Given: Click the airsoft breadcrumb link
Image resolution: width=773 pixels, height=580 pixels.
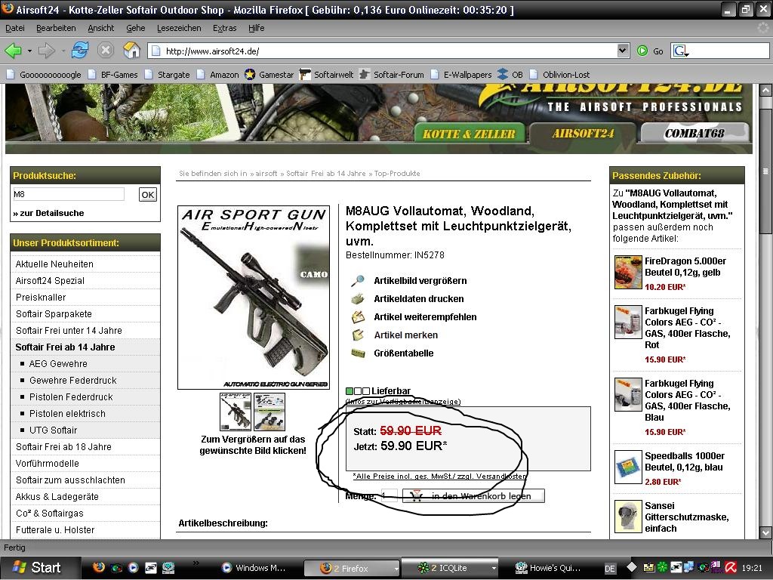Looking at the screenshot, I should pos(266,174).
